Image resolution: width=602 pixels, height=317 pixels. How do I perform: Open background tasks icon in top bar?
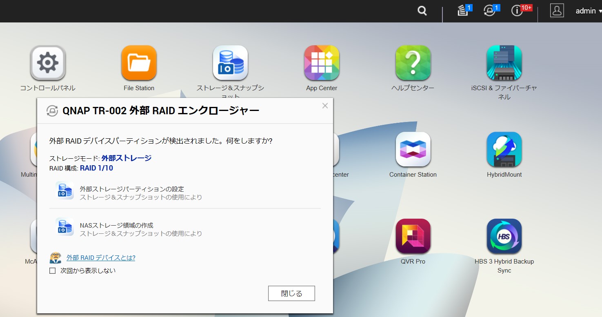pyautogui.click(x=462, y=11)
